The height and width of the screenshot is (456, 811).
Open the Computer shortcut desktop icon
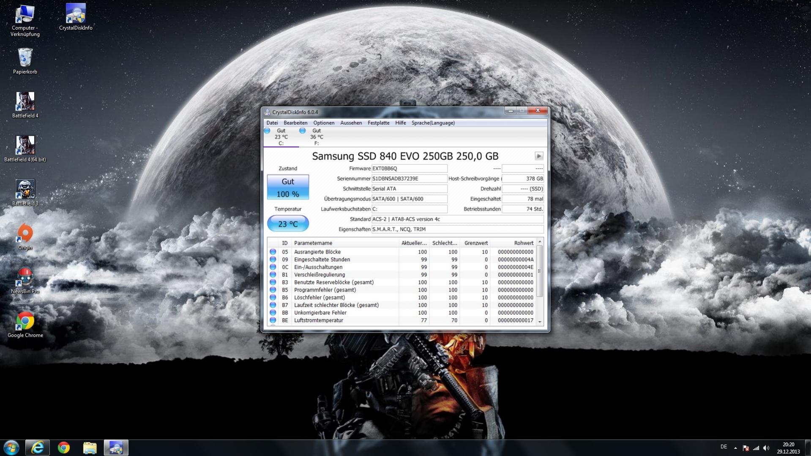click(25, 20)
